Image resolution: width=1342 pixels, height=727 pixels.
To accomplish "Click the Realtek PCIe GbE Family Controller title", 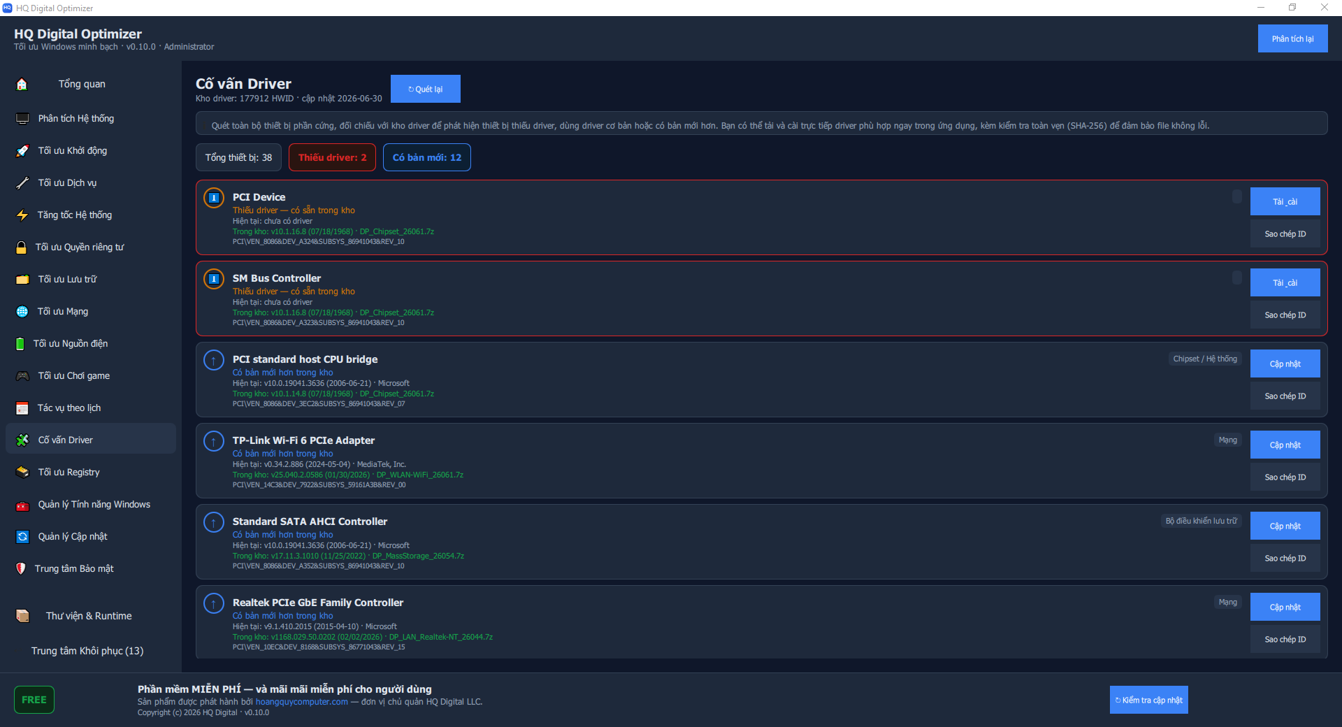I will pyautogui.click(x=318, y=603).
